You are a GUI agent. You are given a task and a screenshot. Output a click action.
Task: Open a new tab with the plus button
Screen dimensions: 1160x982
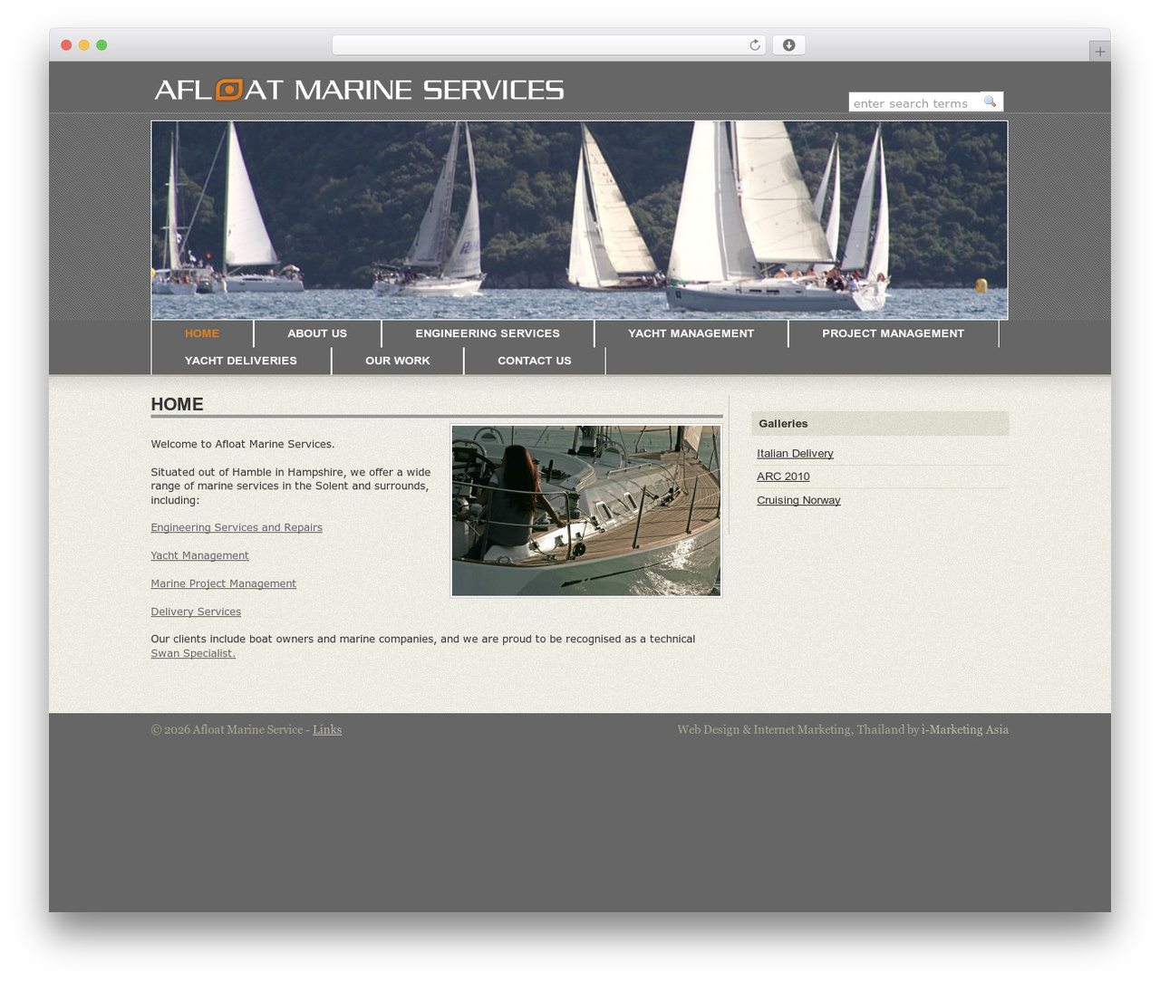click(1099, 52)
